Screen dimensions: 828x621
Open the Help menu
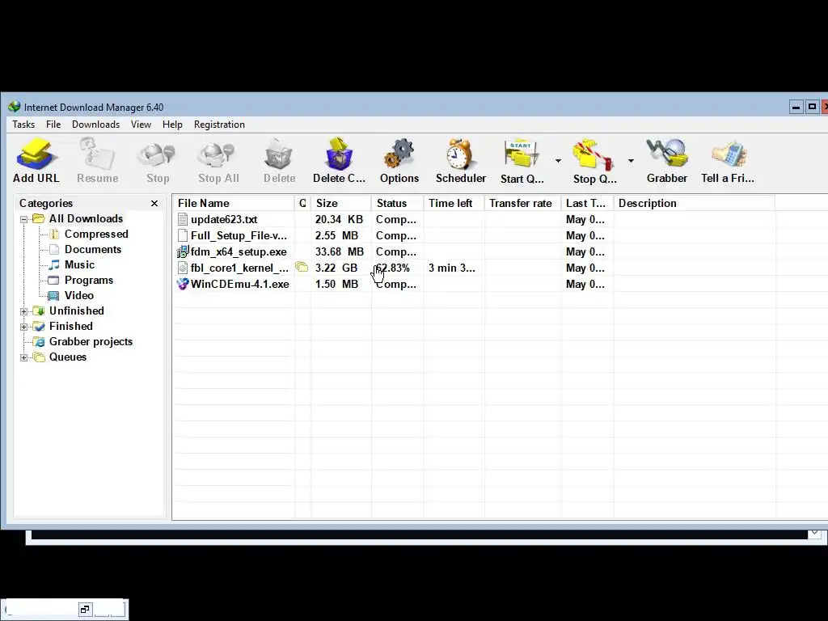click(x=172, y=125)
